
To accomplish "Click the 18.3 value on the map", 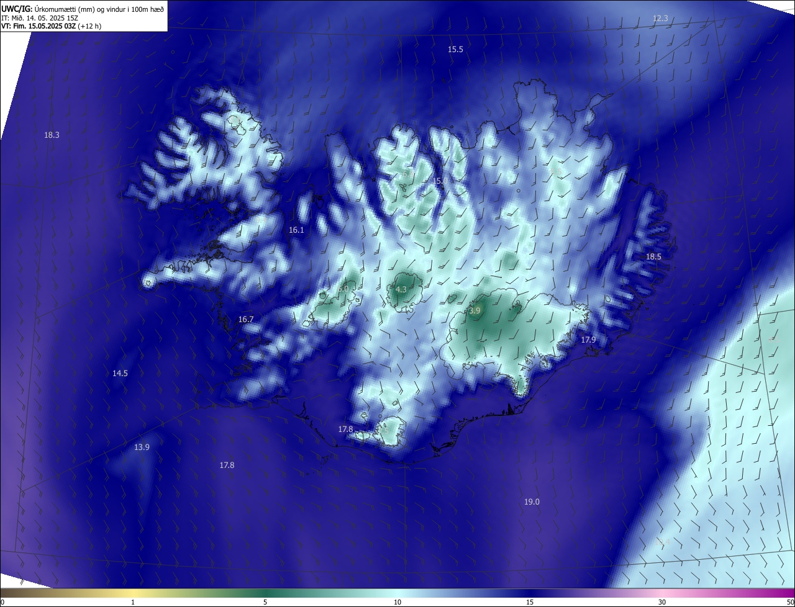I will tap(52, 135).
